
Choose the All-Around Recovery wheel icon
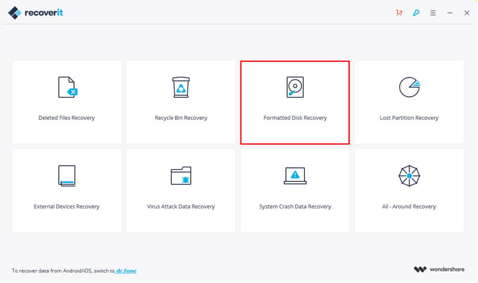tap(409, 176)
